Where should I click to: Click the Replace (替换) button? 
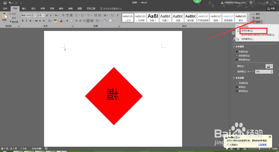point(256,18)
